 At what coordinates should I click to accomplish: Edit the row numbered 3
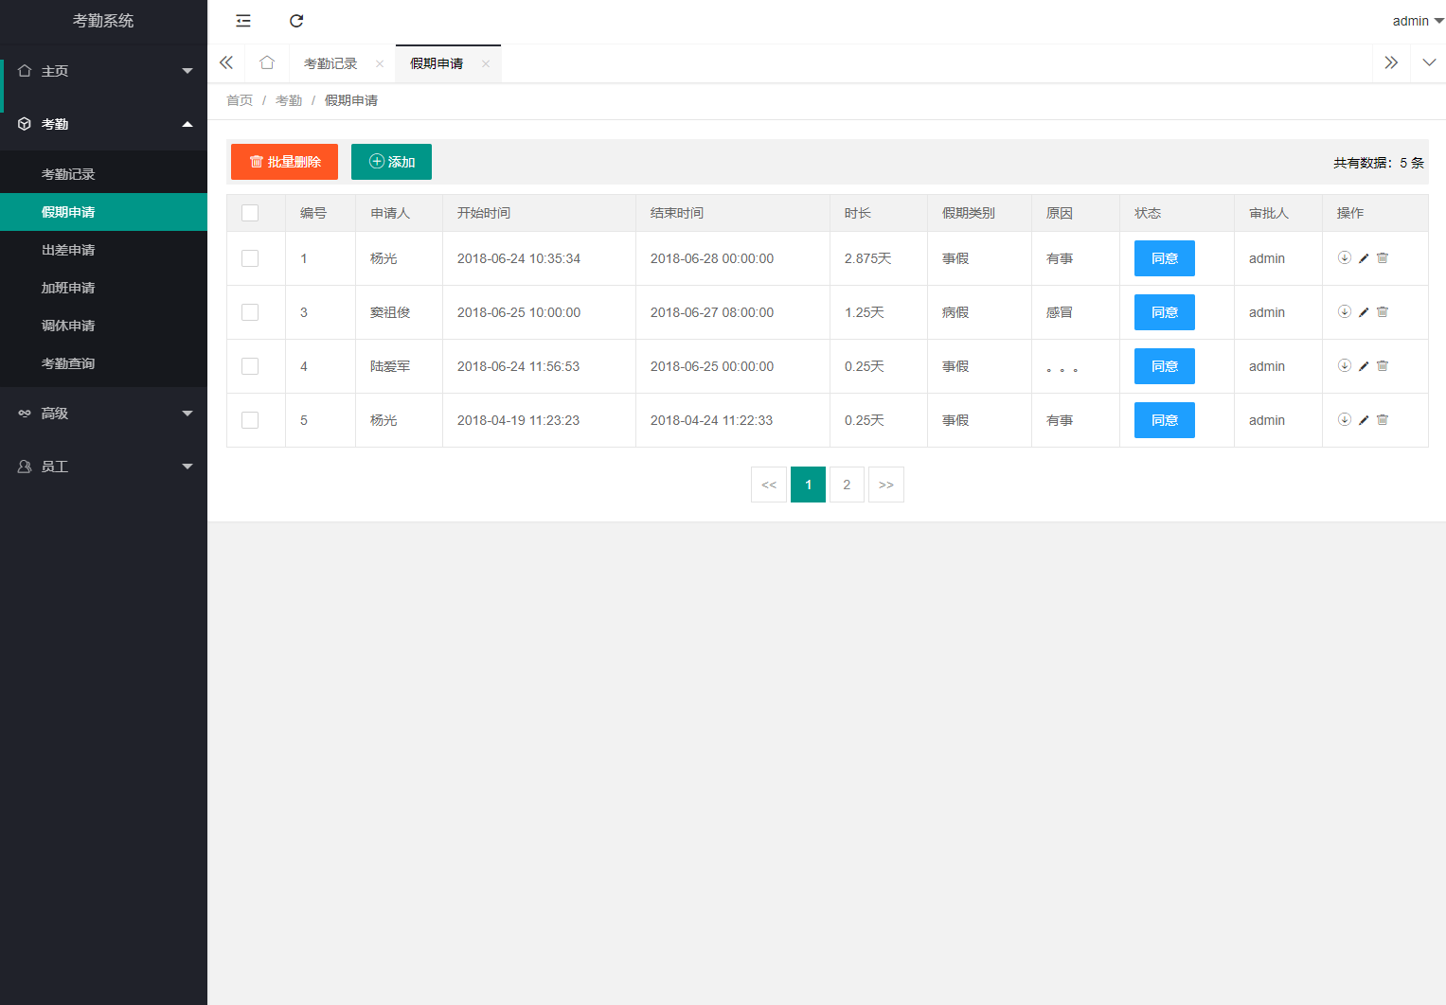point(1364,312)
